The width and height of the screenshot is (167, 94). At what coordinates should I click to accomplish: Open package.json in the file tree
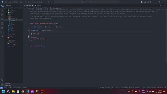click(x=13, y=40)
